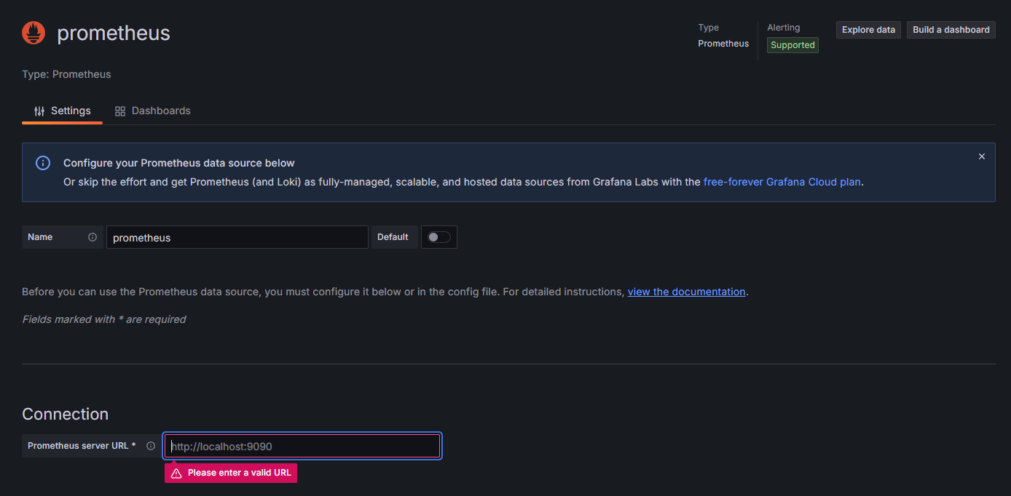Dismiss the Grafana Cloud info banner
This screenshot has width=1011, height=496.
pyautogui.click(x=981, y=156)
